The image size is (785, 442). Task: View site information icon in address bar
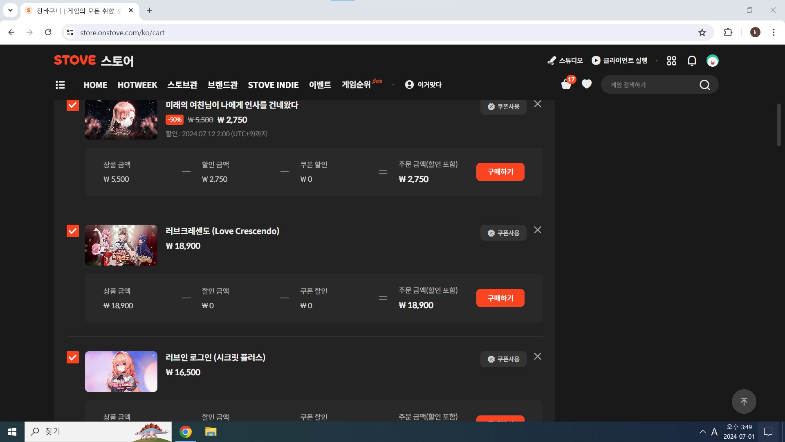tap(70, 32)
